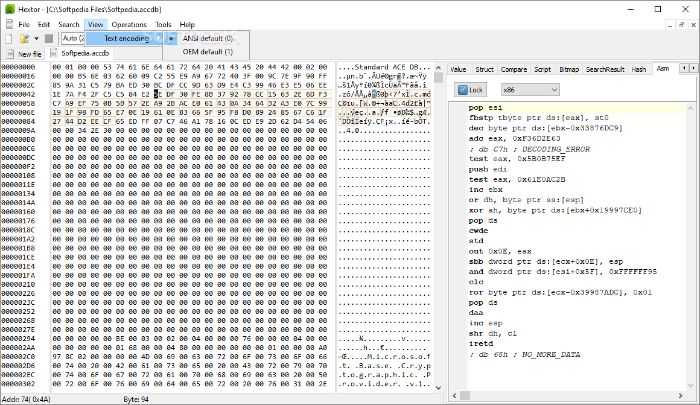Click the gray stop square toolbar icon
This screenshot has width=700, height=405.
click(x=49, y=39)
